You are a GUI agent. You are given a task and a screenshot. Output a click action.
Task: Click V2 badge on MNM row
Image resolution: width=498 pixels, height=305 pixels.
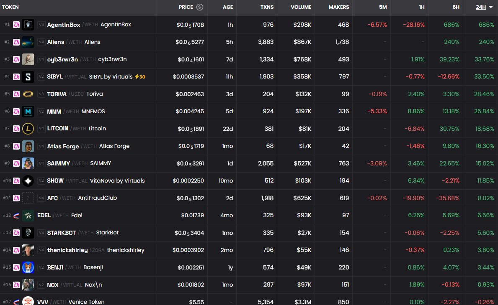41,112
